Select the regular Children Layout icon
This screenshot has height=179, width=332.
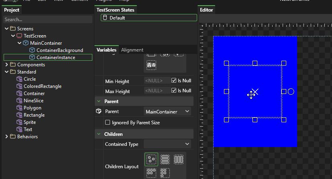[151, 160]
